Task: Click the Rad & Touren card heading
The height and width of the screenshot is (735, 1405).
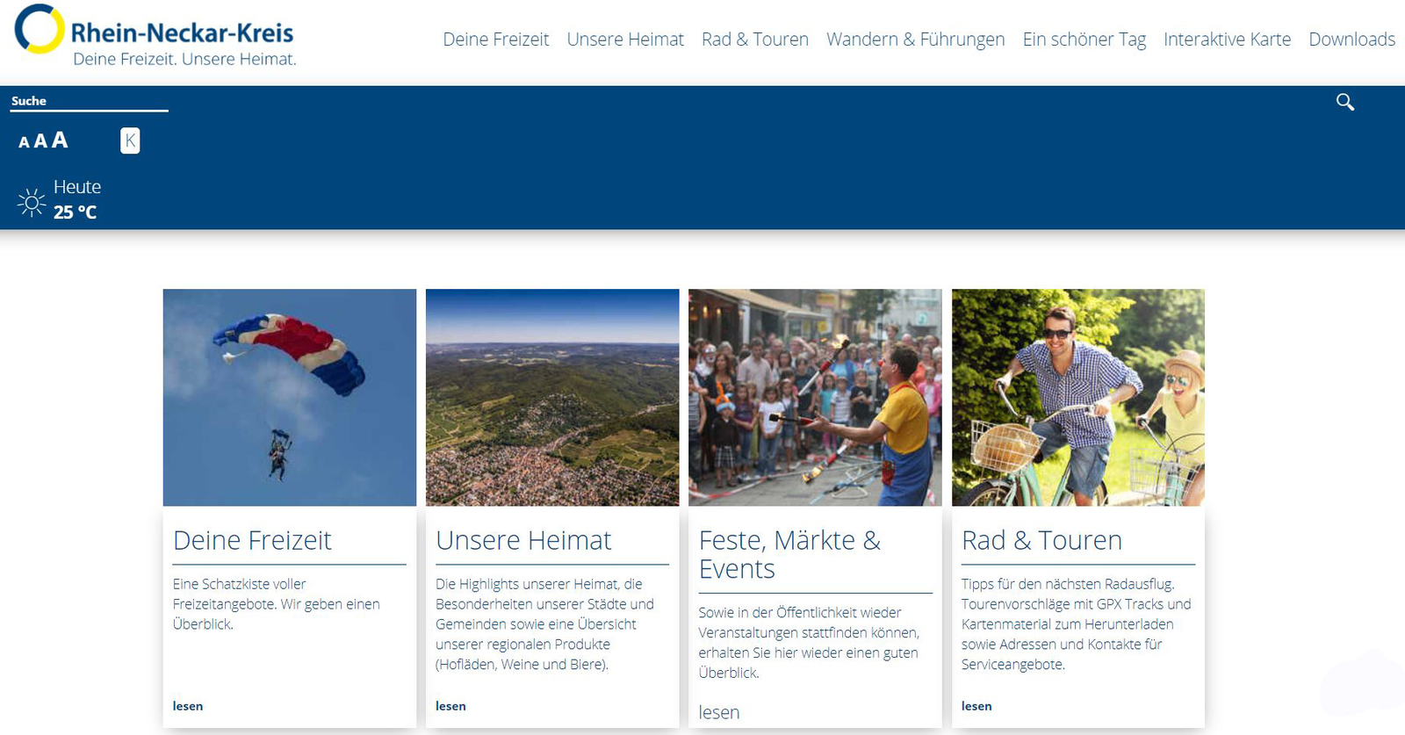Action: coord(1041,540)
